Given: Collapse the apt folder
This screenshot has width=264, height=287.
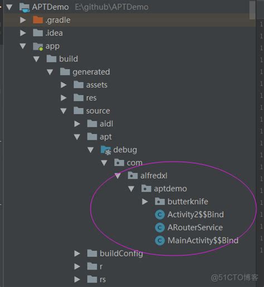Looking at the screenshot, I should pos(77,137).
